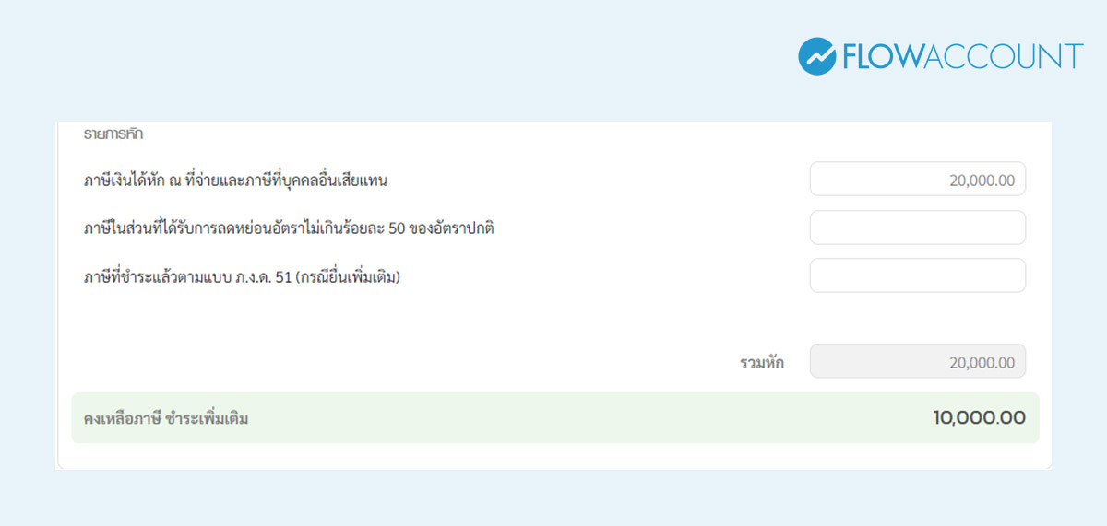Click the label mentioning ร้อยละ 50 ของอัตราปกติ
This screenshot has width=1107, height=526.
click(289, 228)
